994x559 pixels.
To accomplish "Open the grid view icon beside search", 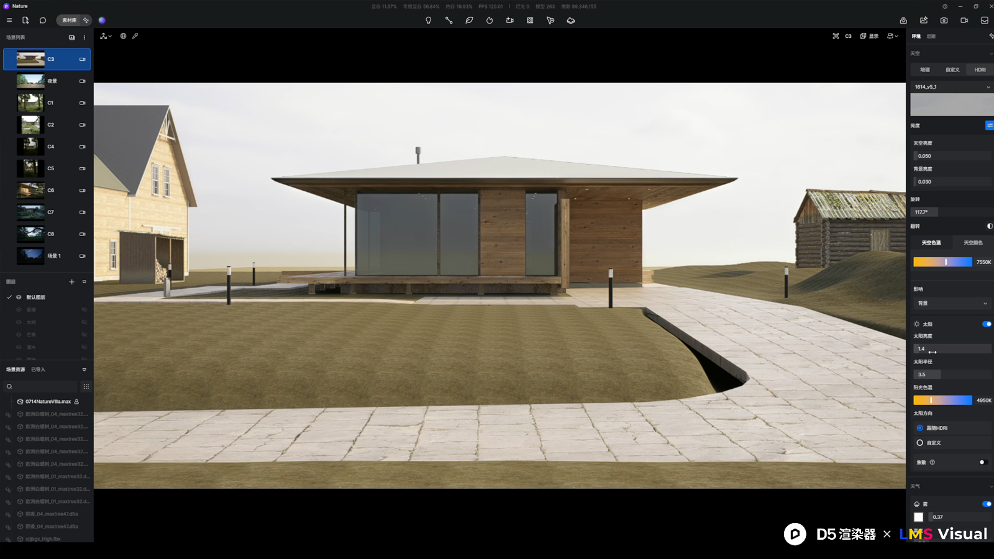I will pyautogui.click(x=86, y=386).
